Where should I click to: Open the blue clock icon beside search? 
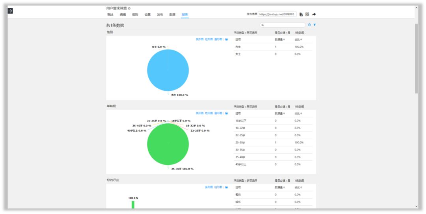[310, 25]
